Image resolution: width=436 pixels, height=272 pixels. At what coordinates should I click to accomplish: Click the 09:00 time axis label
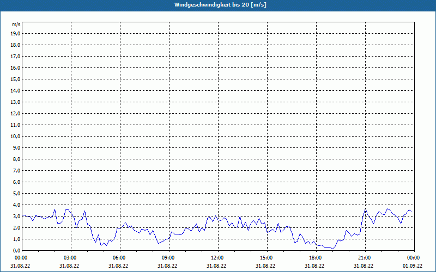169,258
